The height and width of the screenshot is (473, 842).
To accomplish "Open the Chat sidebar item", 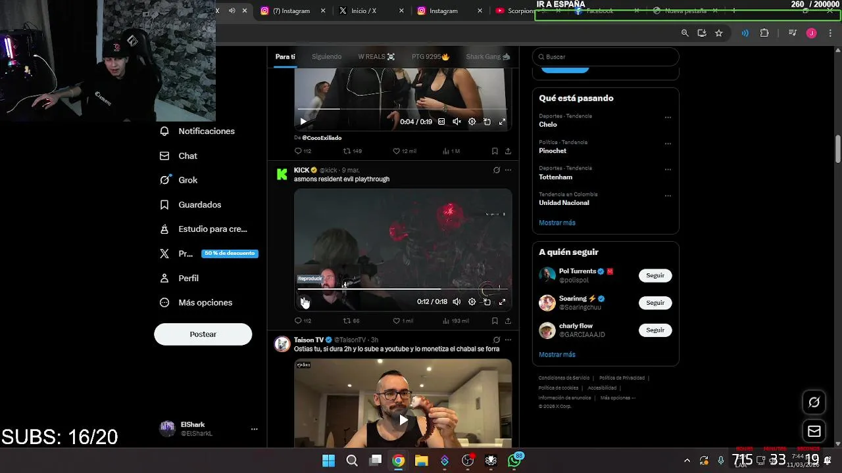I will [x=179, y=156].
